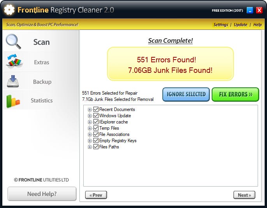Select the Temp Files row label
Image resolution: width=267 pixels, height=208 pixels.
109,128
